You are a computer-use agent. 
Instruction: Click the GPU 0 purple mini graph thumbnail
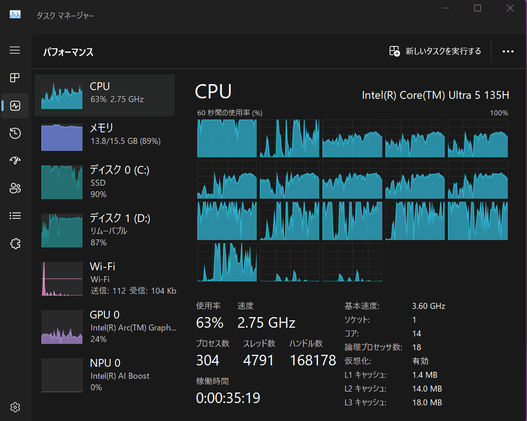(x=62, y=327)
